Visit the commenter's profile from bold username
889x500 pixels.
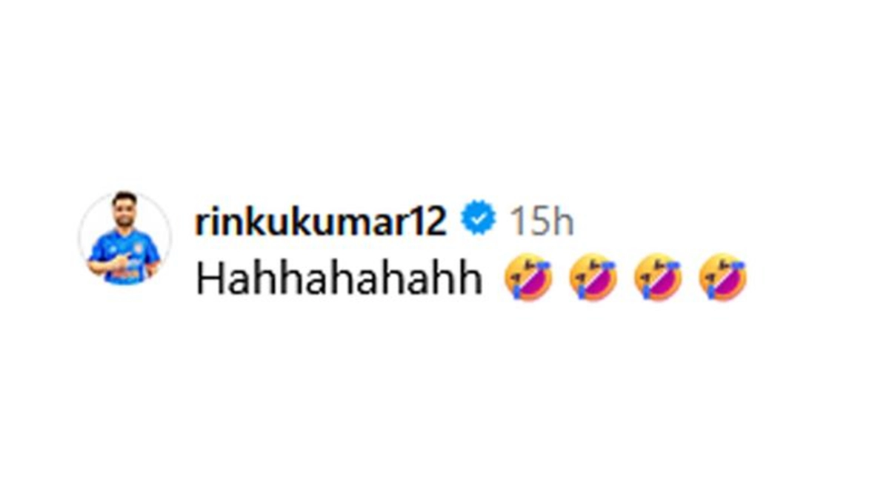321,221
